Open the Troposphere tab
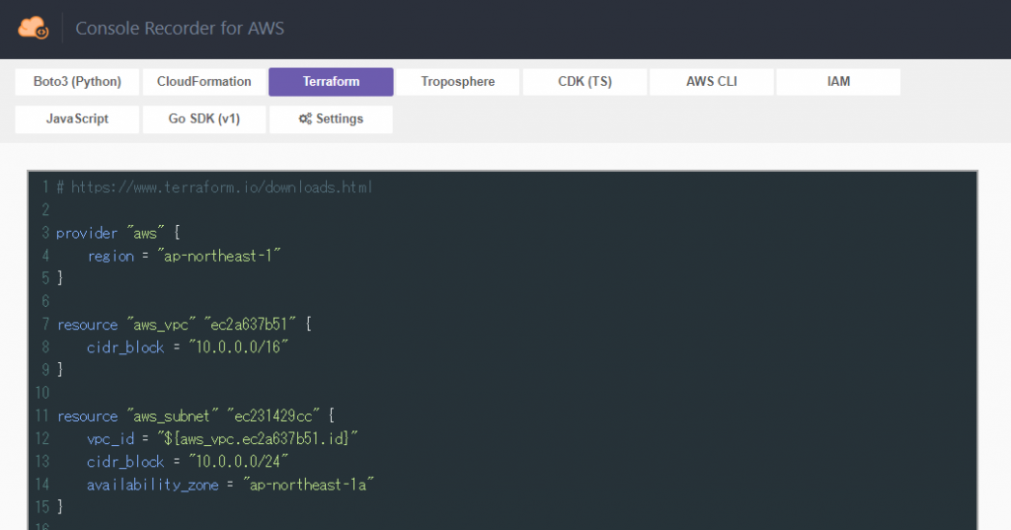The height and width of the screenshot is (530, 1011). point(457,82)
